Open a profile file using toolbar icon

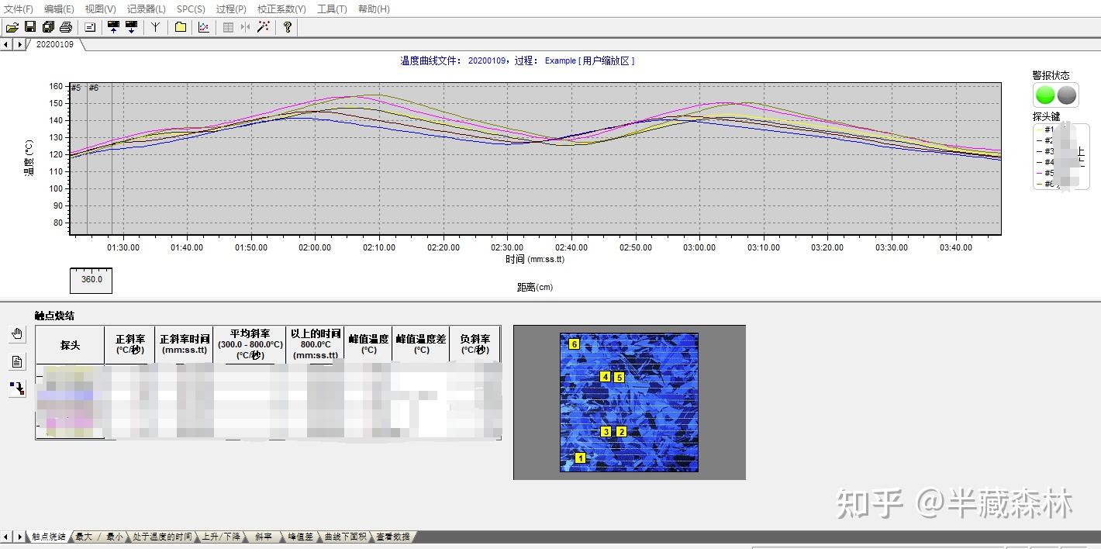click(12, 27)
